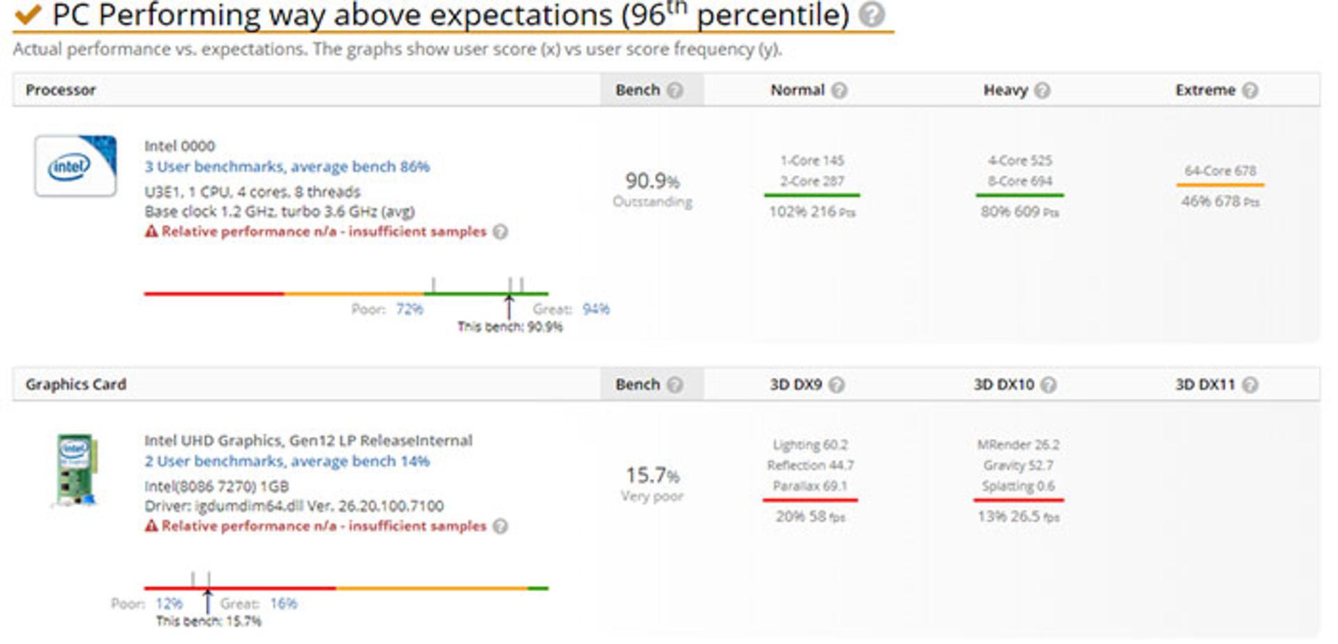Click the Intel graphics card thumbnail

[x=77, y=470]
